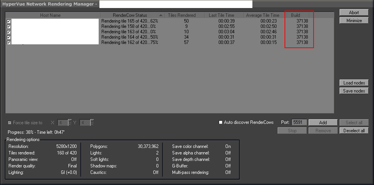This screenshot has height=185, width=374.
Task: Click Tiles Rendered value 34
Action: (x=186, y=37)
